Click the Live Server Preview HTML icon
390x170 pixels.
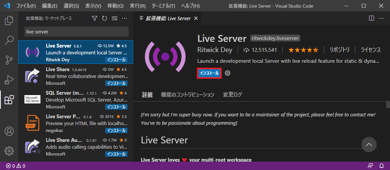coord(32,123)
